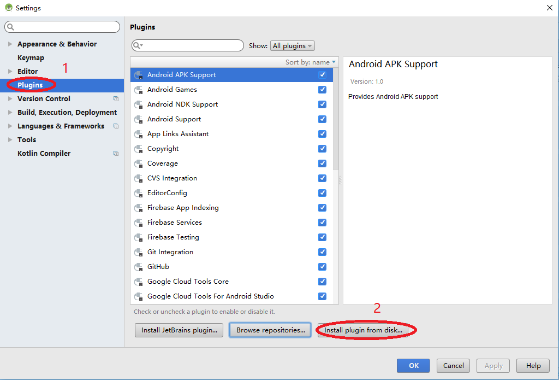This screenshot has height=380, width=559.
Task: Click the Android APK Support plugin icon
Action: 138,75
